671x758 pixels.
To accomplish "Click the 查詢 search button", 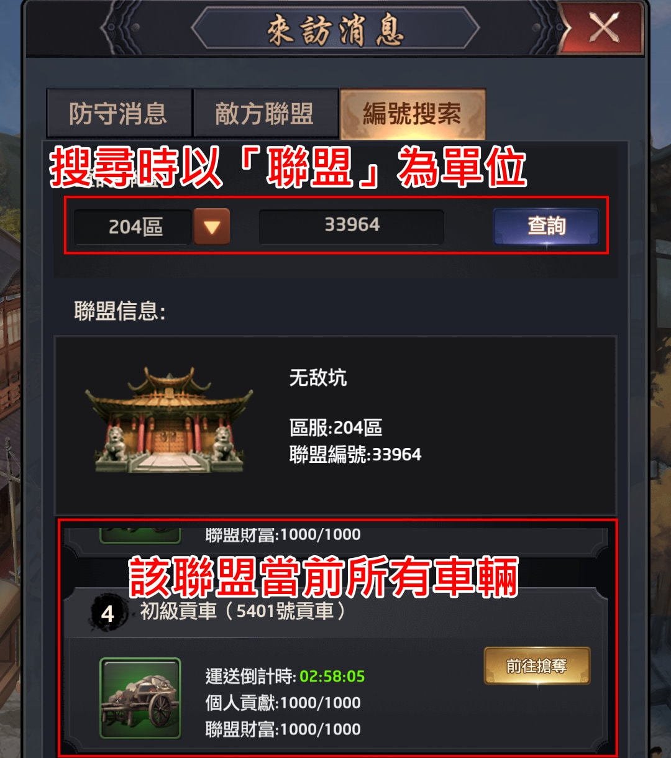I will tap(546, 226).
